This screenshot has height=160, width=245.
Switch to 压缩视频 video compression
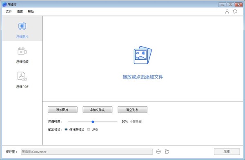click(x=22, y=55)
